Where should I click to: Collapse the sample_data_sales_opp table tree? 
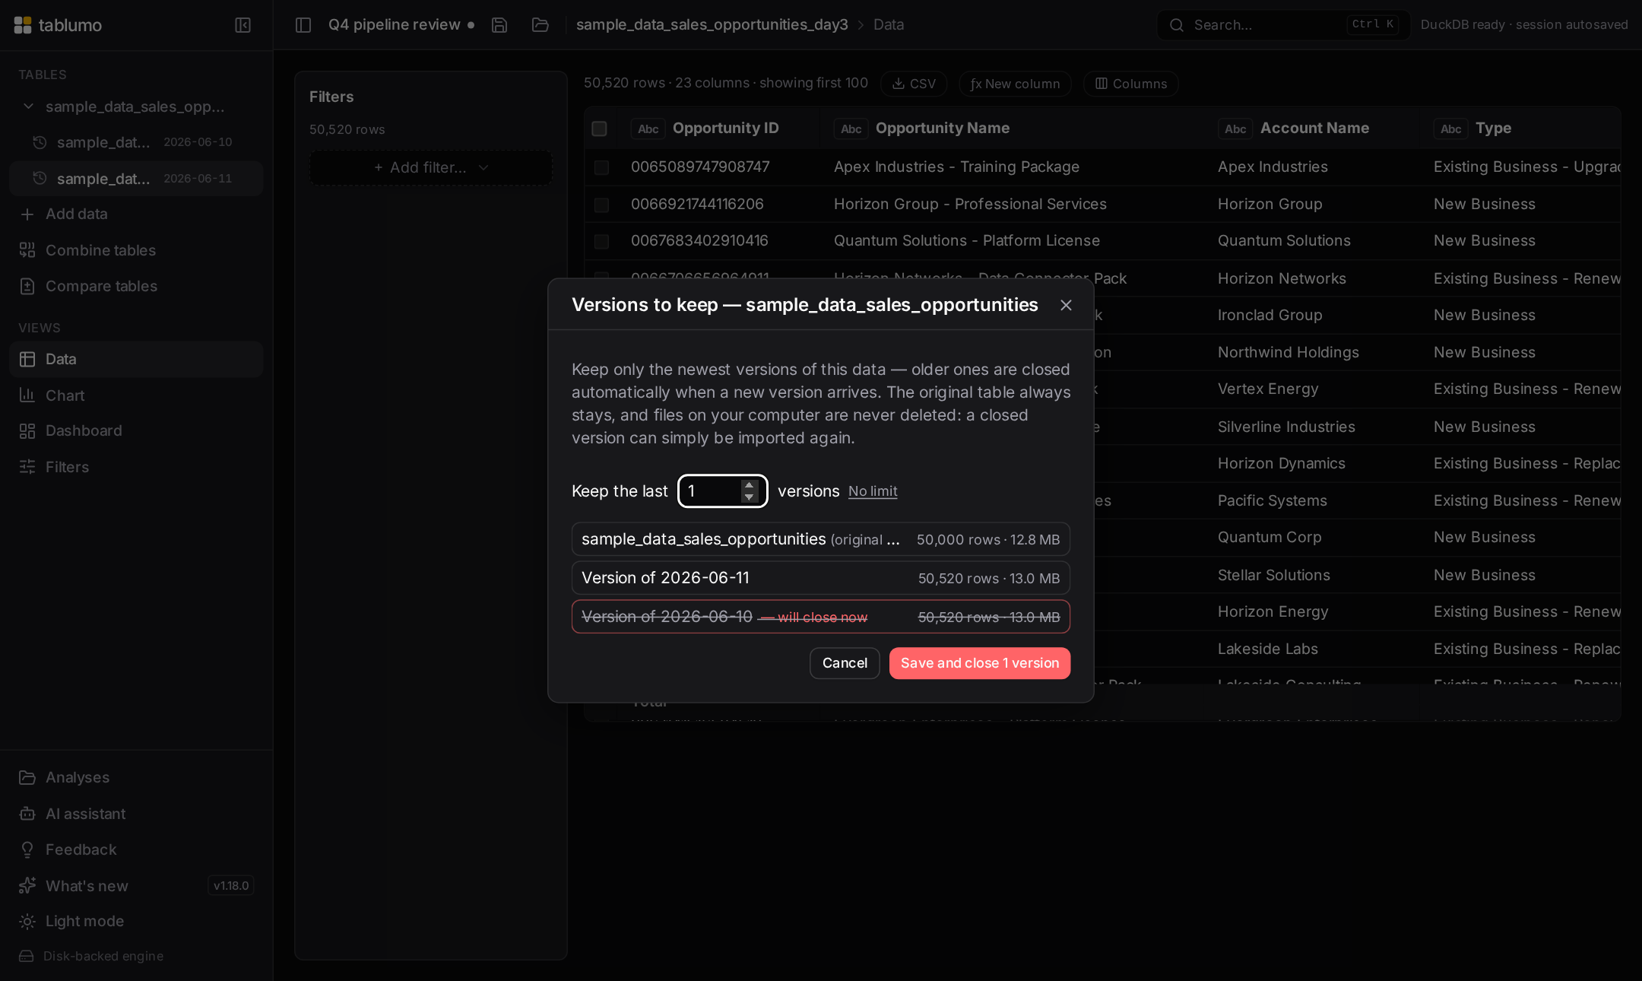(x=28, y=106)
